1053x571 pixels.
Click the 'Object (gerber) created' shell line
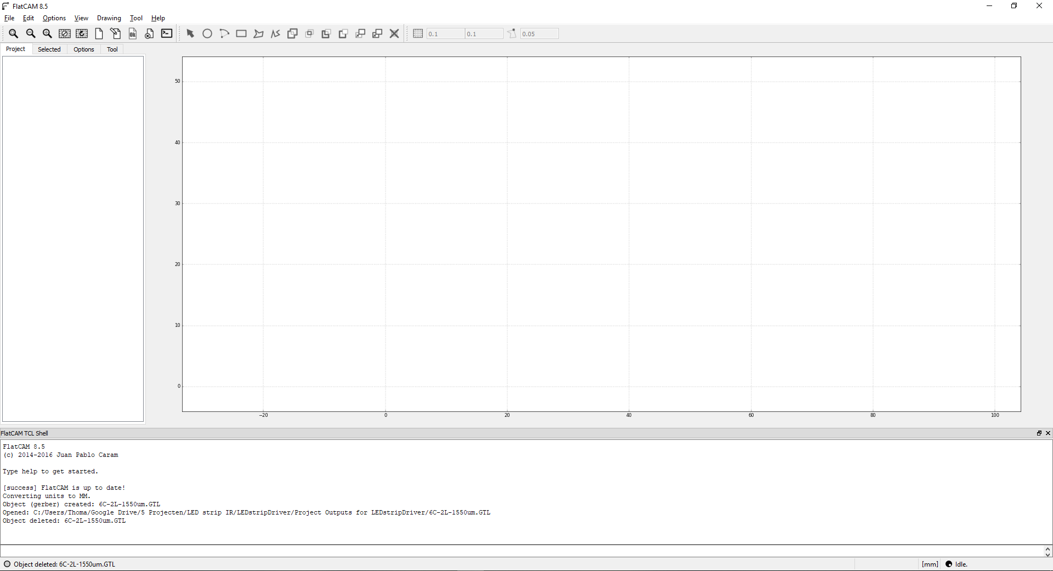(x=82, y=504)
